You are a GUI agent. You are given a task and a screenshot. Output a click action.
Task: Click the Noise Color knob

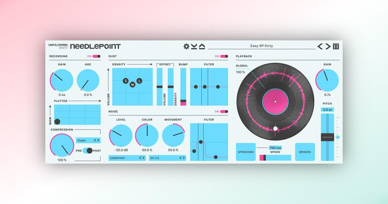(x=147, y=135)
